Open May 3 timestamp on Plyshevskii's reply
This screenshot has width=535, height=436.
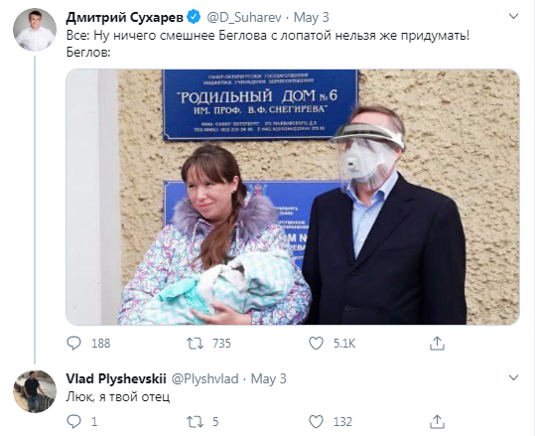(x=269, y=378)
